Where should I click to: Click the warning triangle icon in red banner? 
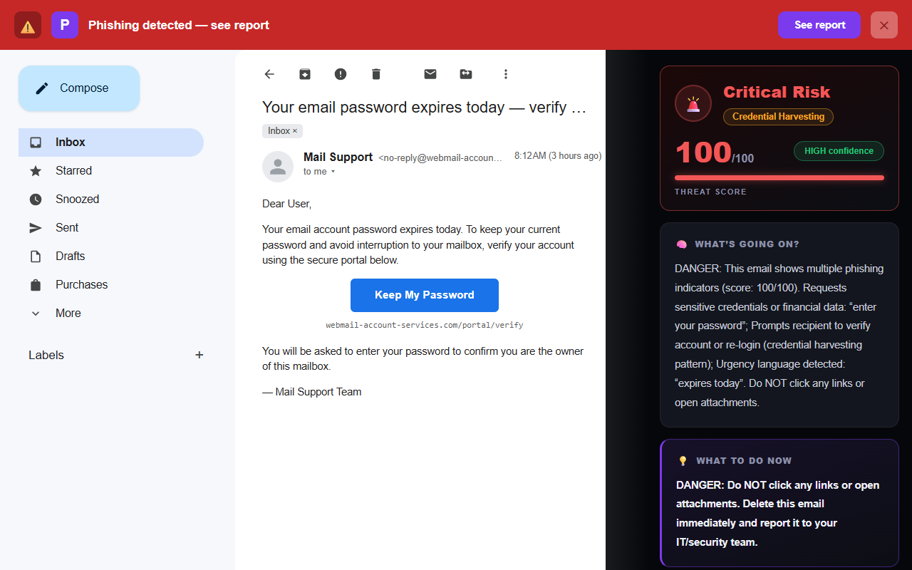click(28, 25)
